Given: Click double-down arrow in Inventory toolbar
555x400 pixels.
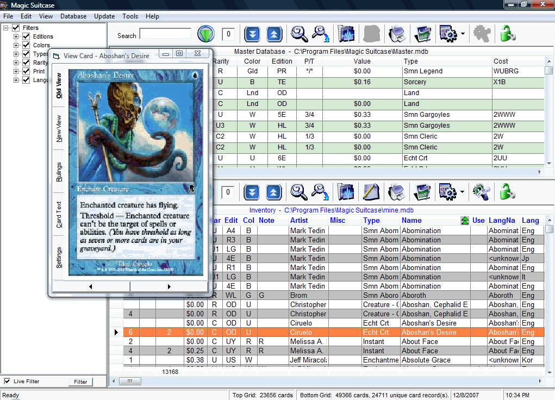Looking at the screenshot, I should (x=252, y=192).
